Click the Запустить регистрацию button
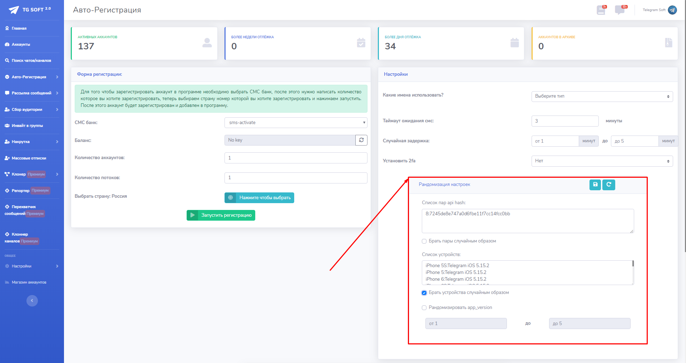686x363 pixels. (x=221, y=215)
